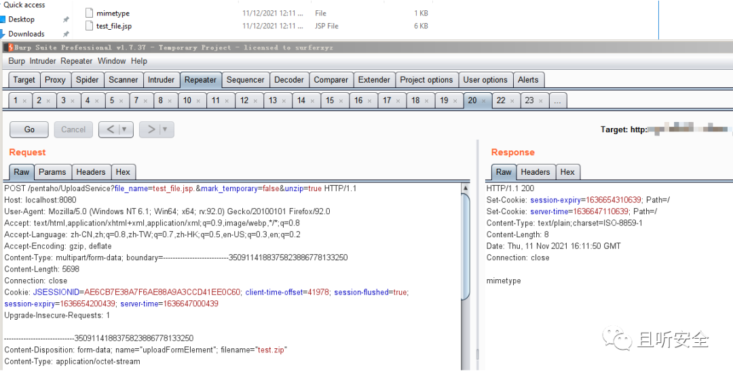
Task: Click the test.zip filename text
Action: (x=271, y=350)
